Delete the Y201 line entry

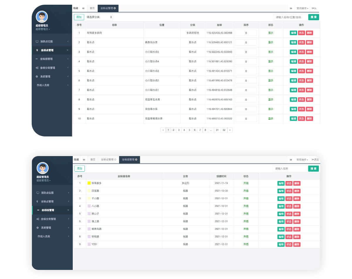tap(297, 244)
